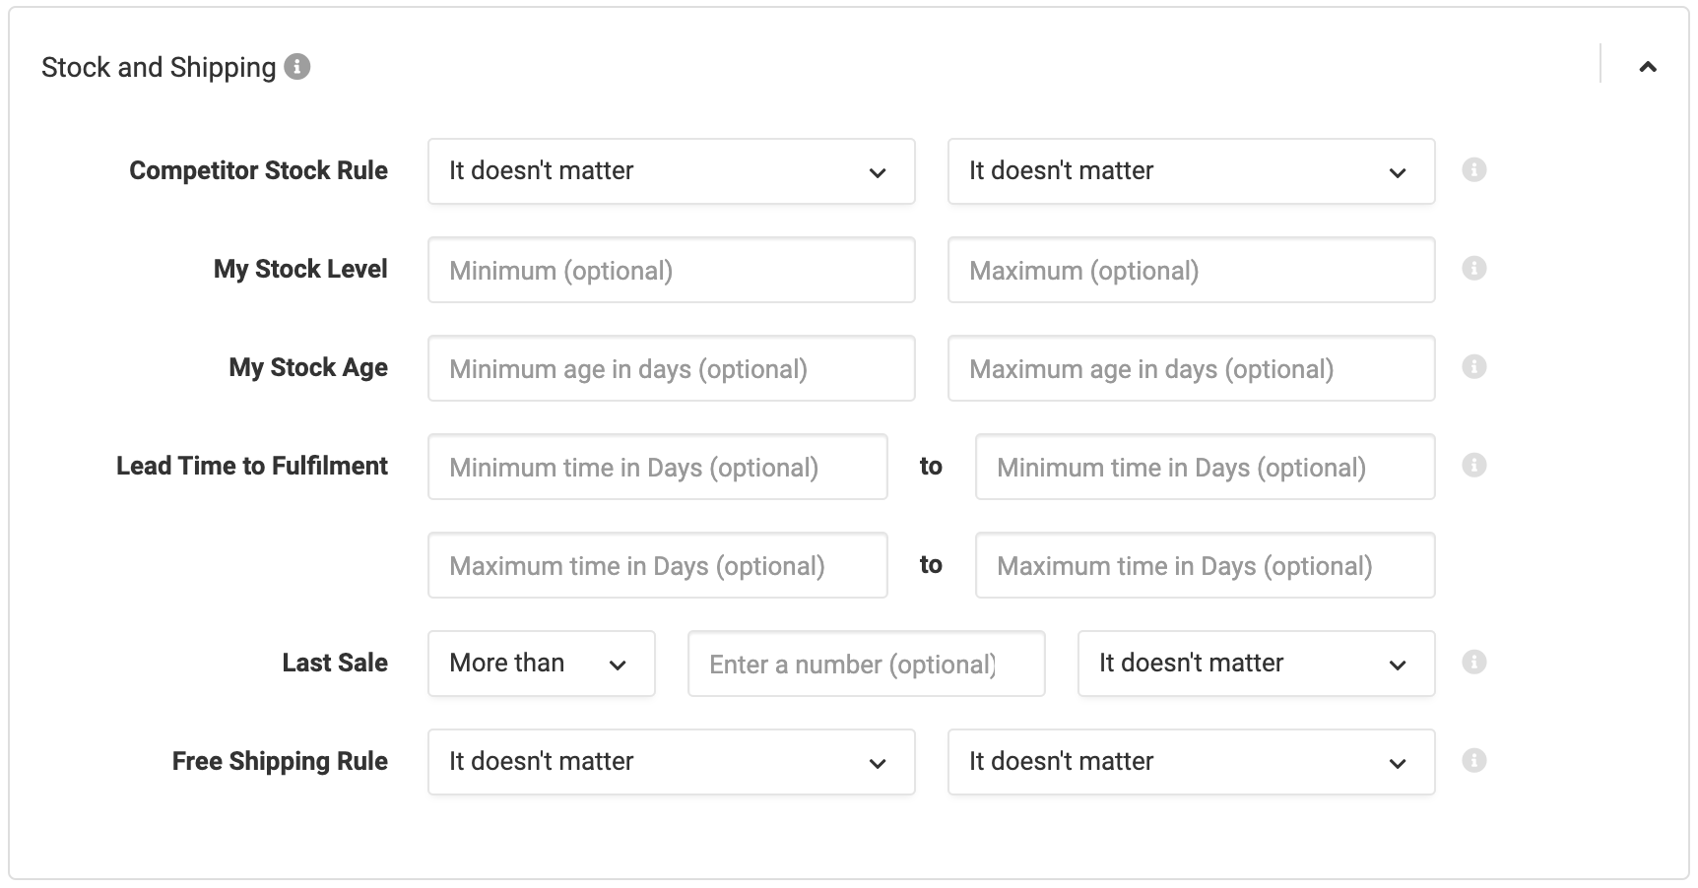Open second Free Shipping Rule dropdown
Image resolution: width=1698 pixels, height=888 pixels.
click(x=1191, y=762)
